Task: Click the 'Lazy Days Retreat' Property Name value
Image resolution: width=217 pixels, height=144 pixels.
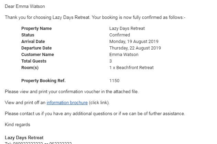Action: pyautogui.click(x=127, y=29)
